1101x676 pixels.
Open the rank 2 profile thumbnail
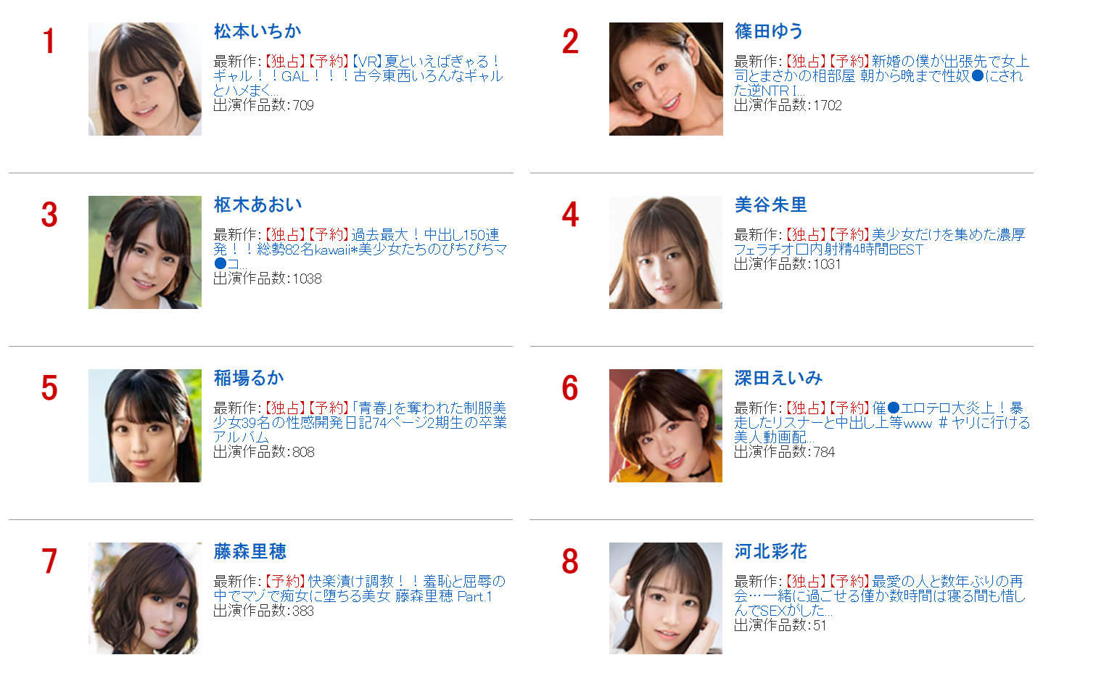coord(666,79)
